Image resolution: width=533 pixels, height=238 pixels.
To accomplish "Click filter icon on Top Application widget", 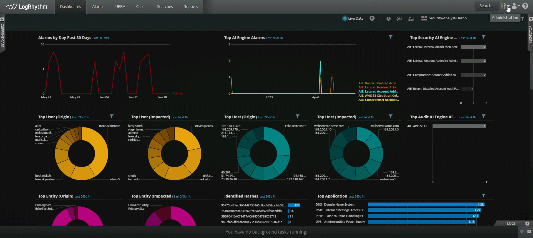I will (x=483, y=196).
